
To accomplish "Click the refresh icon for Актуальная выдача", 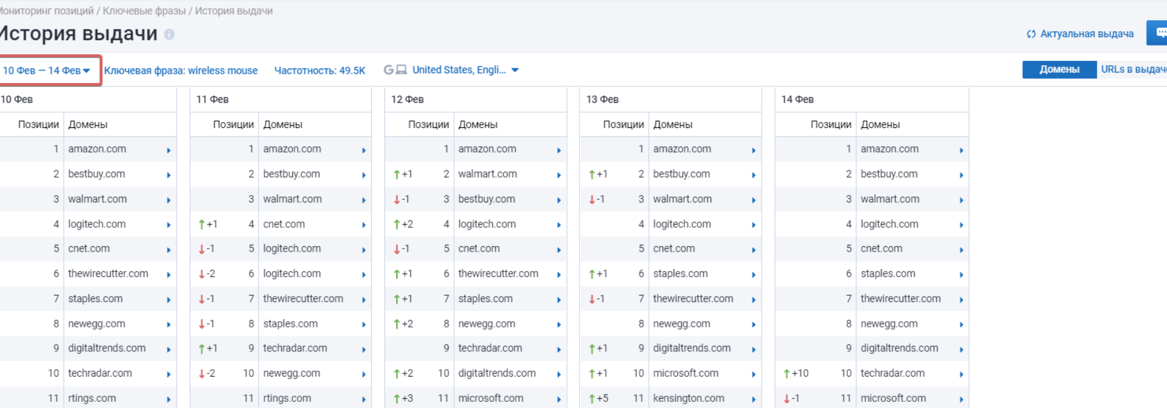I will click(x=1031, y=34).
